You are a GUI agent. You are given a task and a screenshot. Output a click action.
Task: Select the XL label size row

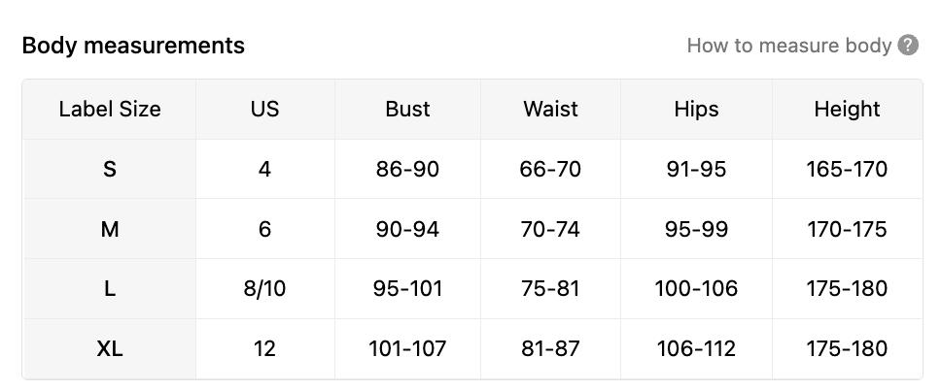pos(110,348)
